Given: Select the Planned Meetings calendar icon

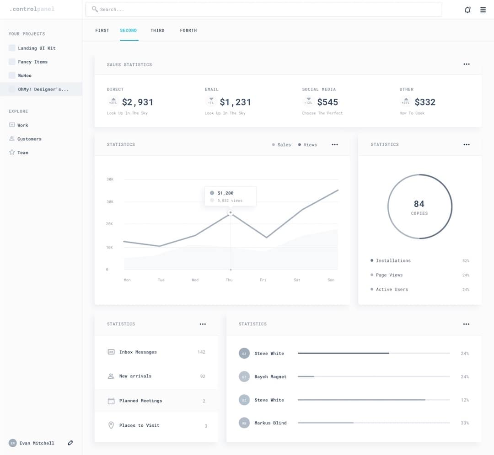Looking at the screenshot, I should coord(110,400).
